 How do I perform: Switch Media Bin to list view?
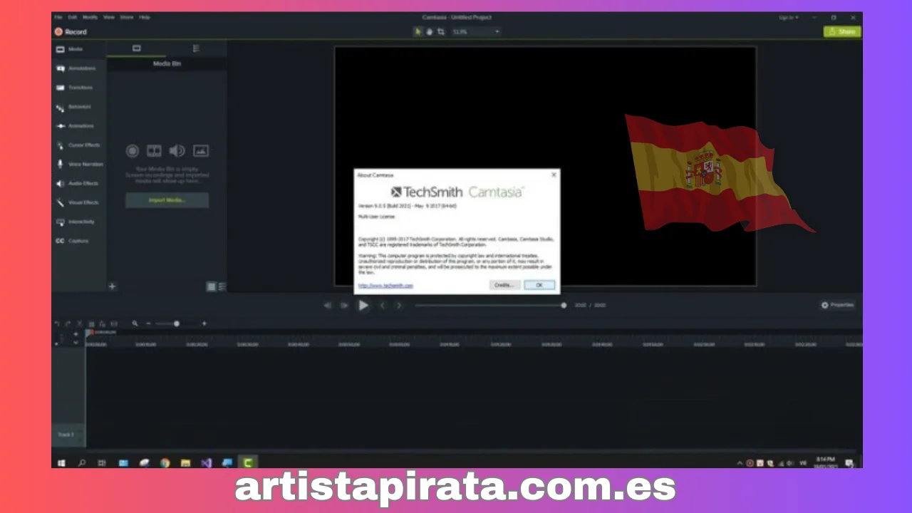click(222, 286)
